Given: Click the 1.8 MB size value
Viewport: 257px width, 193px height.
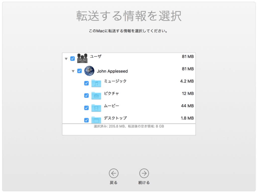Looking at the screenshot, I should point(187,118).
